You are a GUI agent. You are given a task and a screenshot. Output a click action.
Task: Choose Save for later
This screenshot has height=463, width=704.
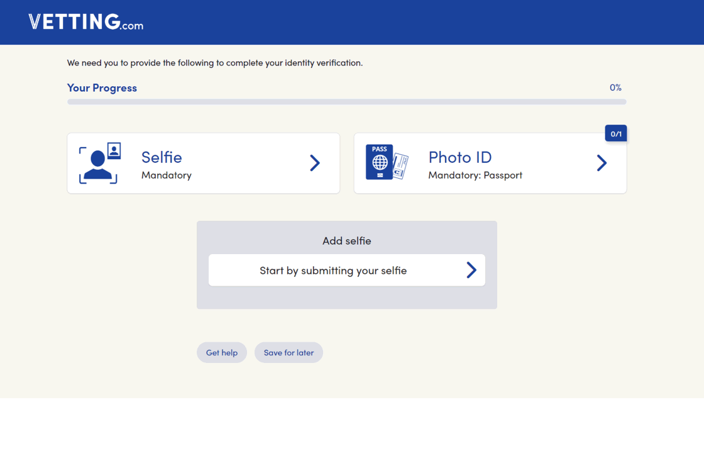289,352
